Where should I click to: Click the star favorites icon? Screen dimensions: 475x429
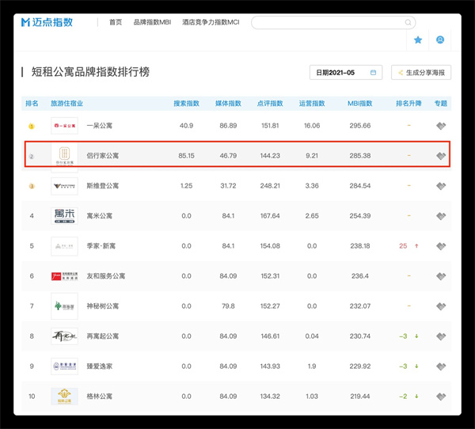(418, 40)
